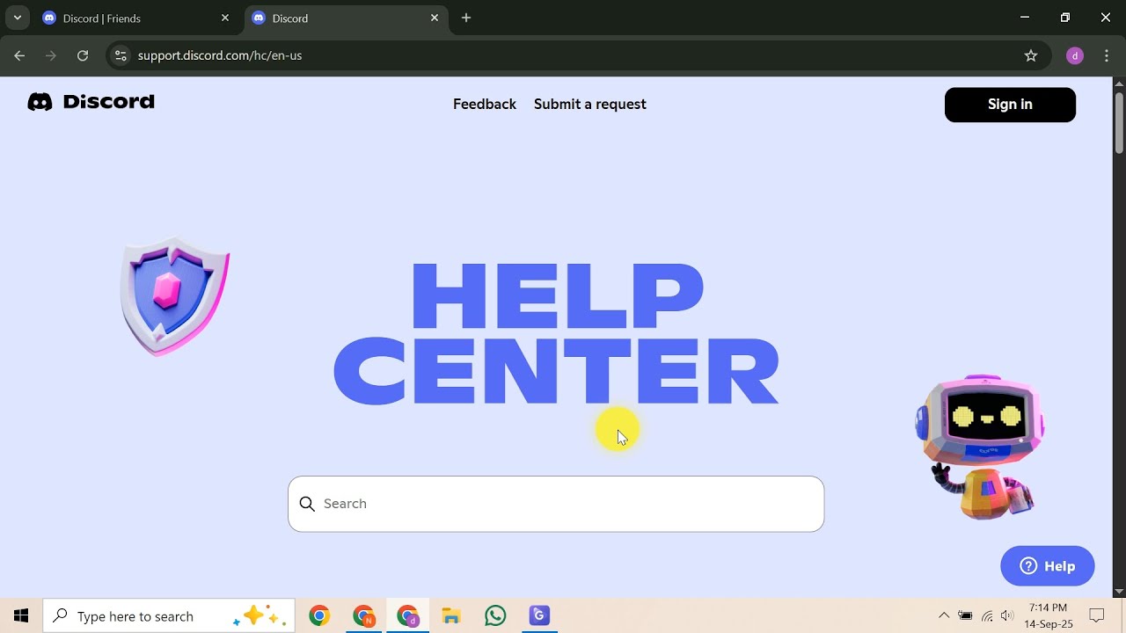
Task: Open the volume speaker icon
Action: pyautogui.click(x=1007, y=616)
